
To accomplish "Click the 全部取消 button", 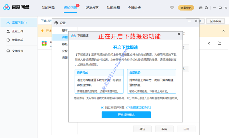I will point(215,21).
